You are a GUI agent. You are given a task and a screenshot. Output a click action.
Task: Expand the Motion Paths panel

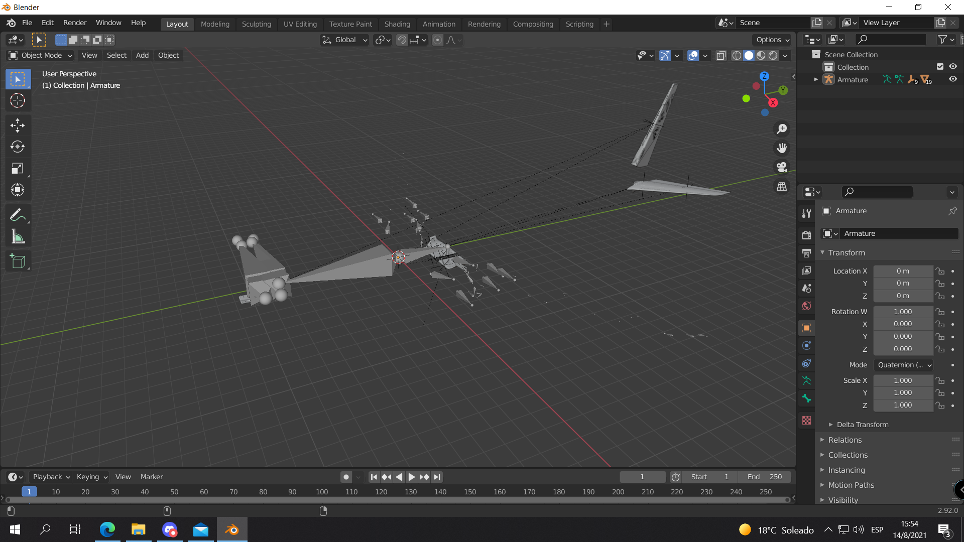coord(852,485)
